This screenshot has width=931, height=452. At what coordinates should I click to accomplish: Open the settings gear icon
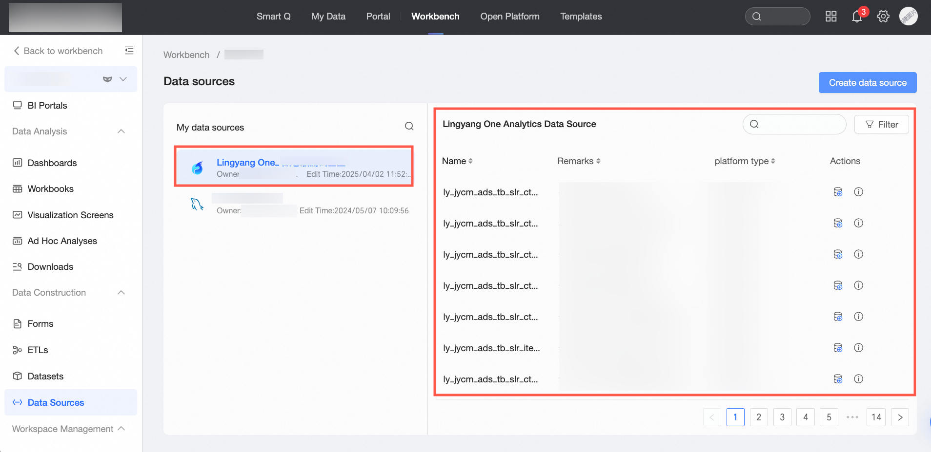click(x=883, y=17)
